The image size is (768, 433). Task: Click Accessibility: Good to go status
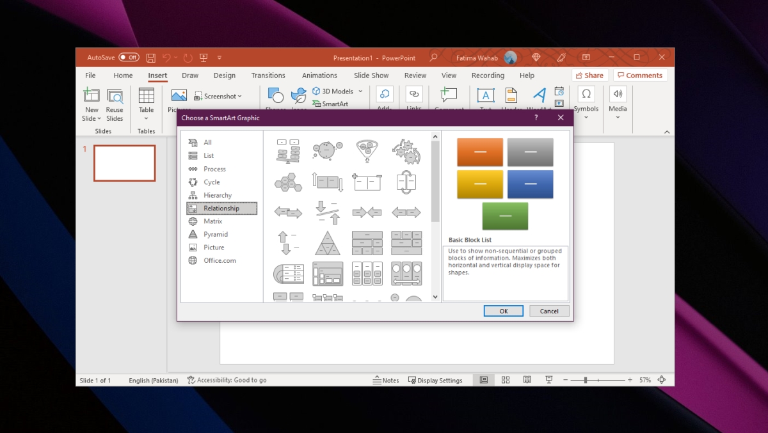pos(227,380)
